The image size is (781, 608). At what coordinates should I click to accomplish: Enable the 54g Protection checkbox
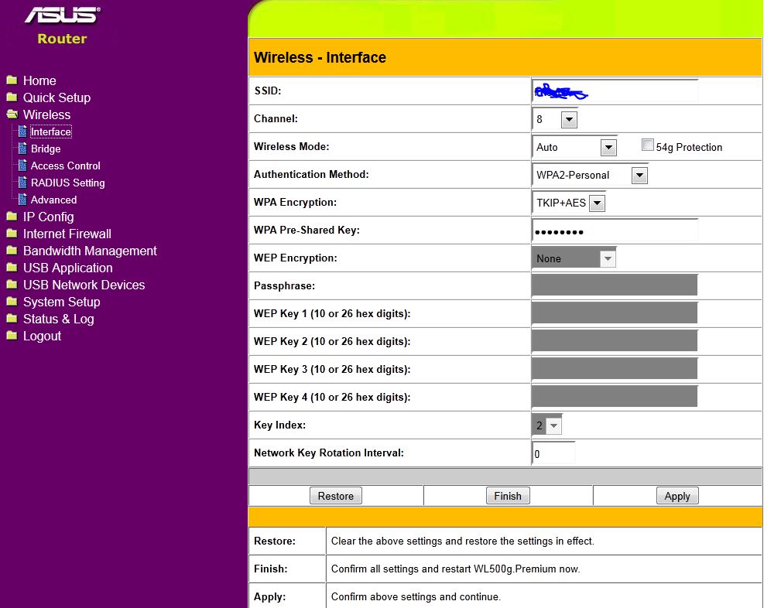[x=648, y=145]
